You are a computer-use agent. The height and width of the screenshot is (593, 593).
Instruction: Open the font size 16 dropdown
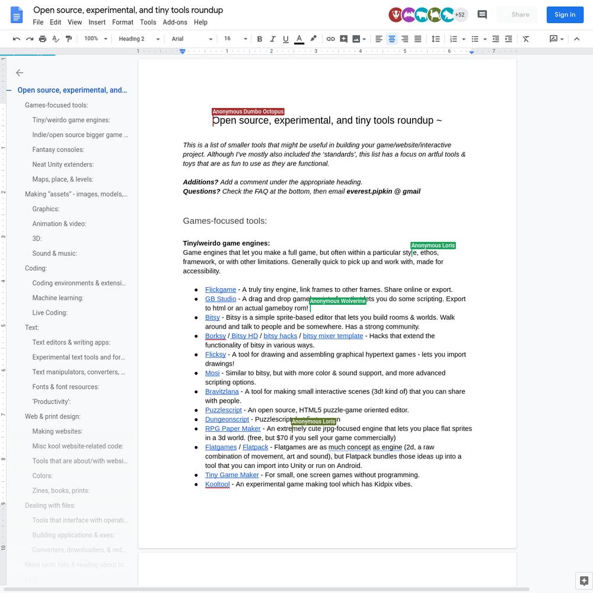[x=235, y=39]
